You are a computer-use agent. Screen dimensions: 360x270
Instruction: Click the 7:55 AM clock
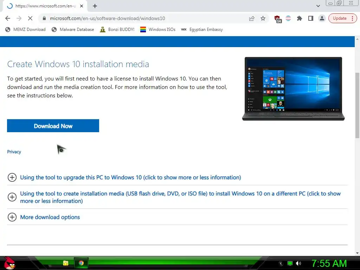pos(329,264)
